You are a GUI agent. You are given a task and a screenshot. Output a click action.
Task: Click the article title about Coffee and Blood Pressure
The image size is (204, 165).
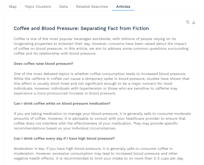[81, 28]
